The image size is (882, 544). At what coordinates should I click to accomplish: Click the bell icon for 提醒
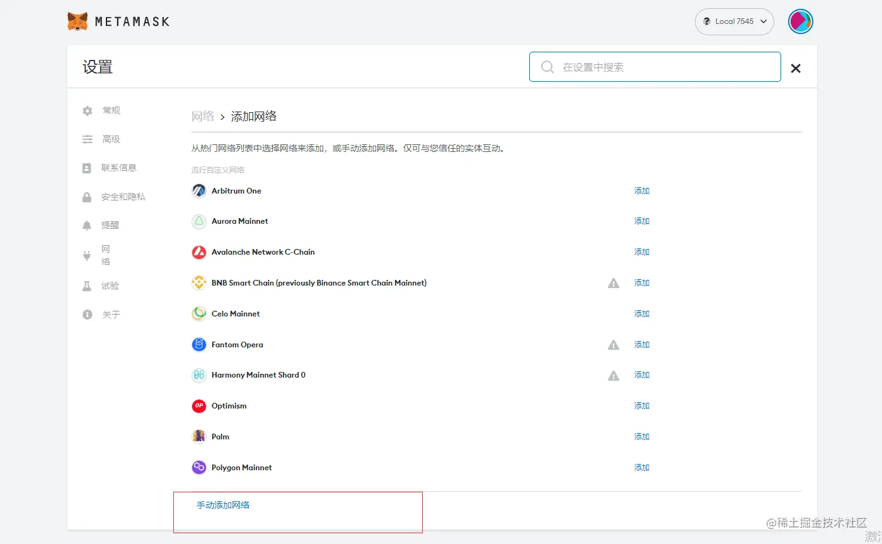point(87,225)
